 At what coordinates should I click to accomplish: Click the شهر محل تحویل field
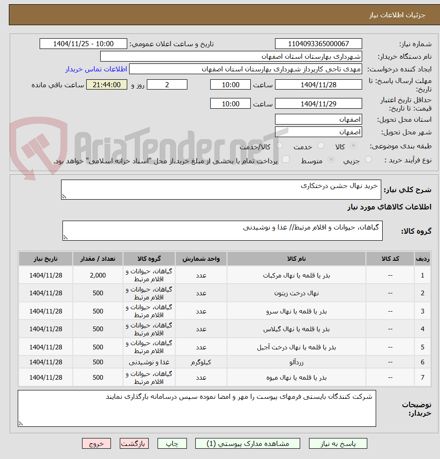318,132
